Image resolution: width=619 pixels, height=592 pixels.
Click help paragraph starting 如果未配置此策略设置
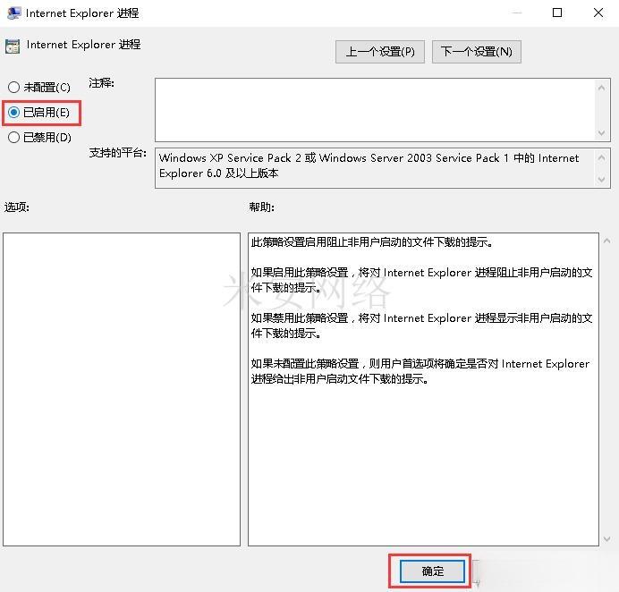[420, 371]
